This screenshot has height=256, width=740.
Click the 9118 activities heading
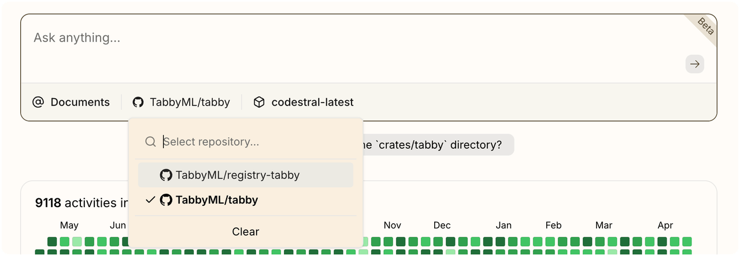coord(81,203)
